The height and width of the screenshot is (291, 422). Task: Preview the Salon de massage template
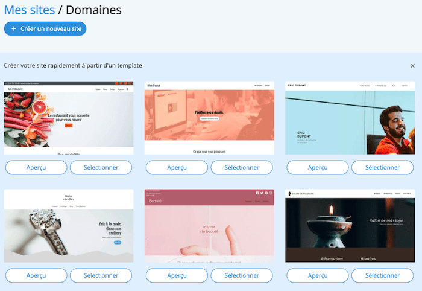point(318,275)
